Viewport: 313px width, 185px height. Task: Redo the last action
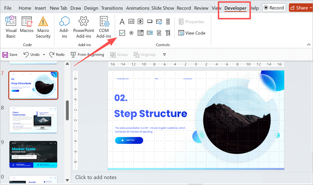click(57, 54)
